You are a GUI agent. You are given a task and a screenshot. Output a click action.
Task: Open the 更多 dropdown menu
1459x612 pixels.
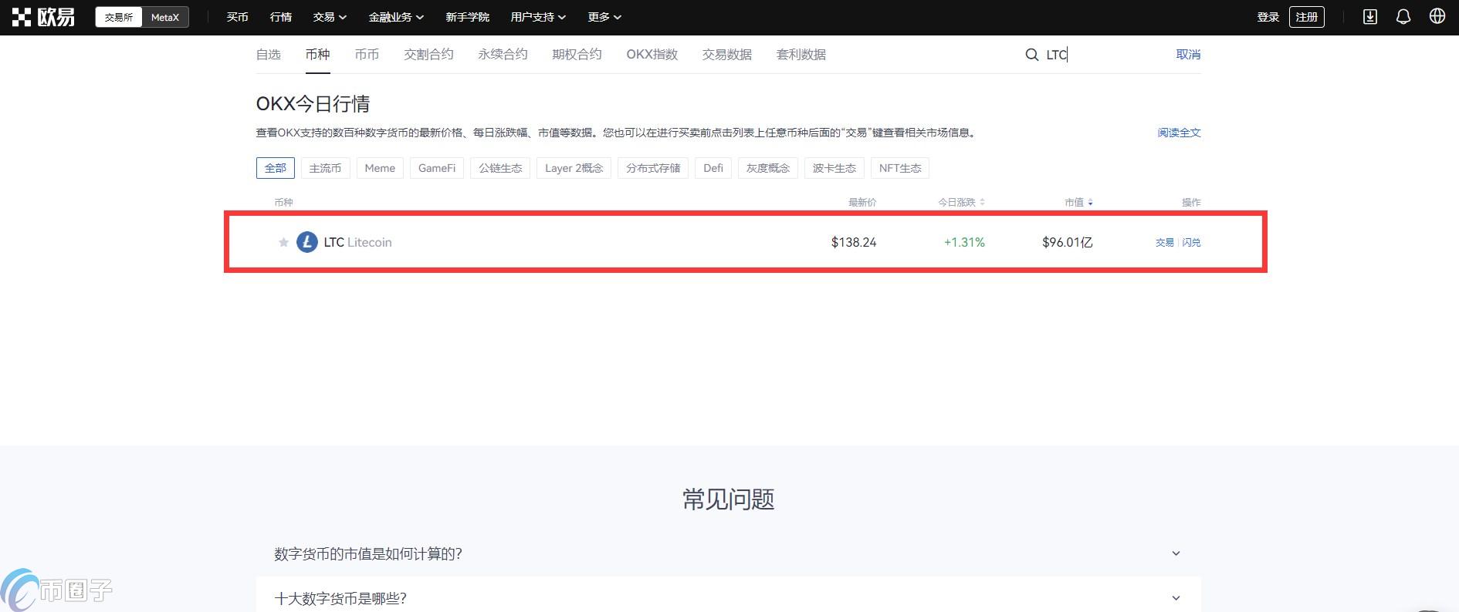[604, 17]
